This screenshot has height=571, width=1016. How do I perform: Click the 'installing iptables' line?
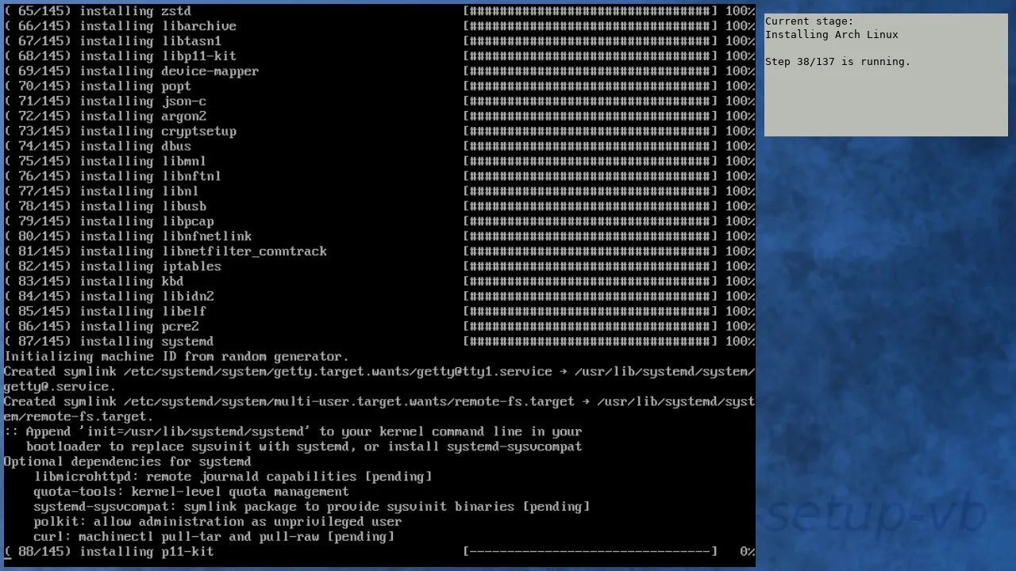click(379, 267)
